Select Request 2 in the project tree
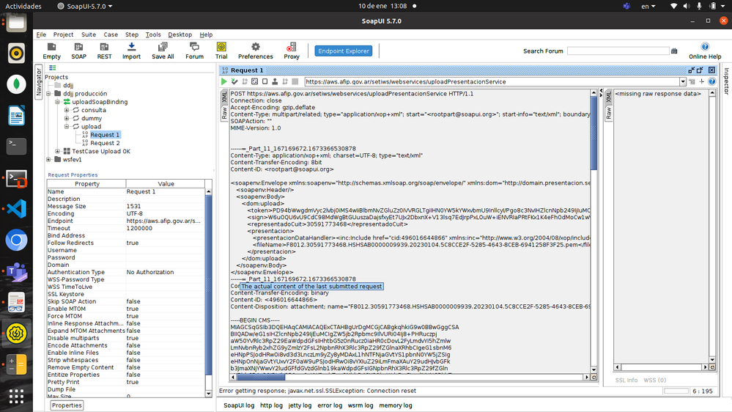Screen dimensions: 732x412 pyautogui.click(x=105, y=143)
